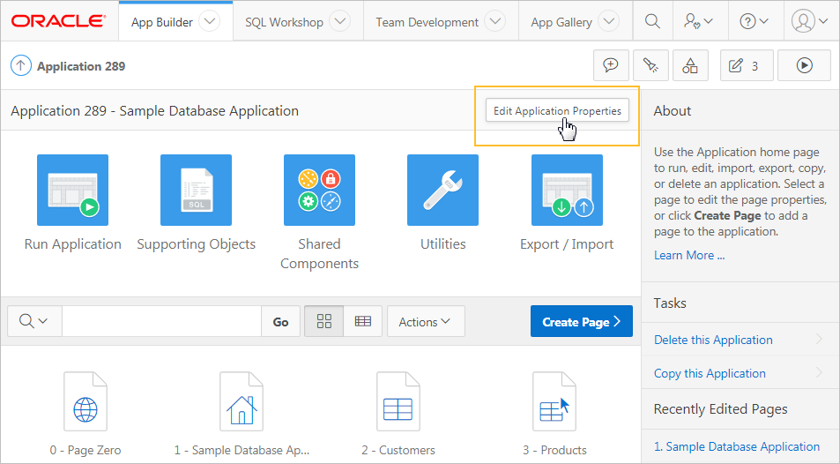Open the Export / Import icon
840x464 pixels.
coord(567,190)
